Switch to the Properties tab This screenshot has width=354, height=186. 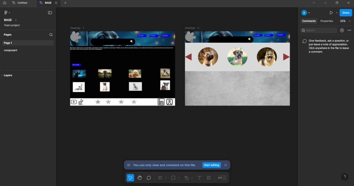[326, 21]
